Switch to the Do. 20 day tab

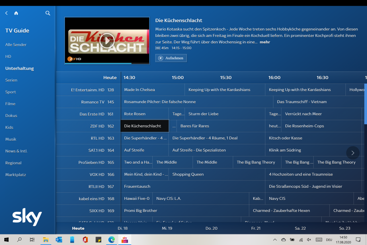tap(211, 228)
